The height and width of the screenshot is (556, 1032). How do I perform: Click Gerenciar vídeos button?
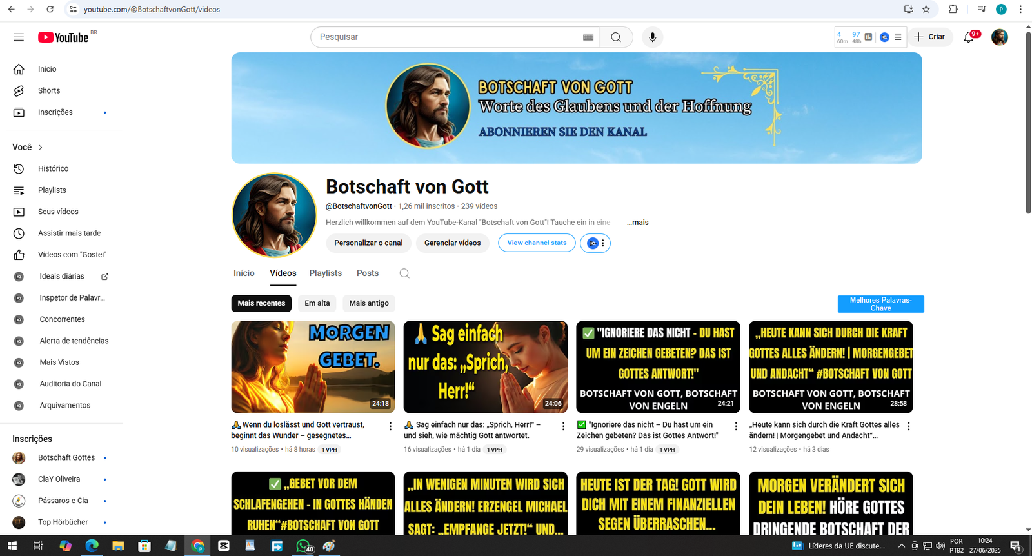click(452, 243)
